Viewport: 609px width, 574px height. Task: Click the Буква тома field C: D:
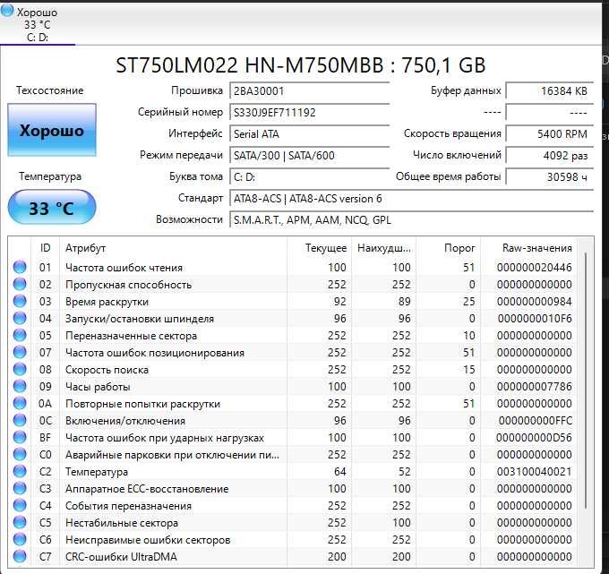point(309,177)
